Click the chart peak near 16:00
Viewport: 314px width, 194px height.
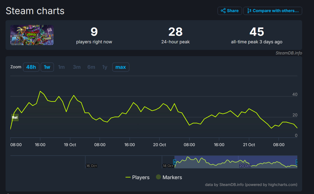[x=40, y=91]
